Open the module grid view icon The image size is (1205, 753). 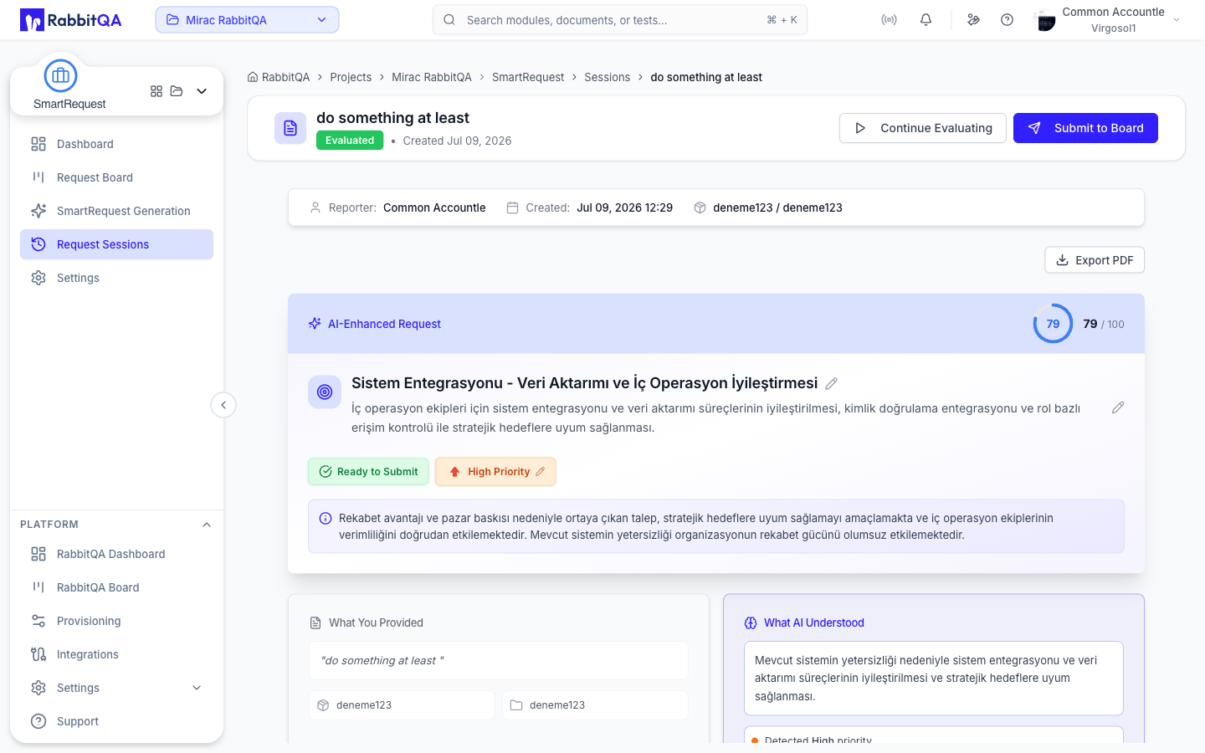(156, 91)
